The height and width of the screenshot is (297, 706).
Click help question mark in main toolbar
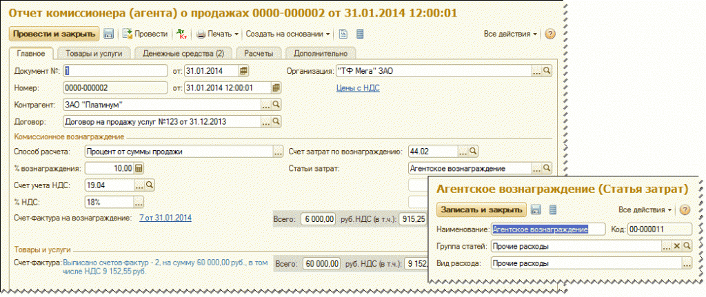[x=549, y=34]
